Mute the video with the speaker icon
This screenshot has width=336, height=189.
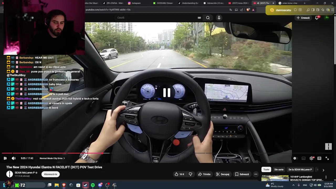click(x=14, y=158)
